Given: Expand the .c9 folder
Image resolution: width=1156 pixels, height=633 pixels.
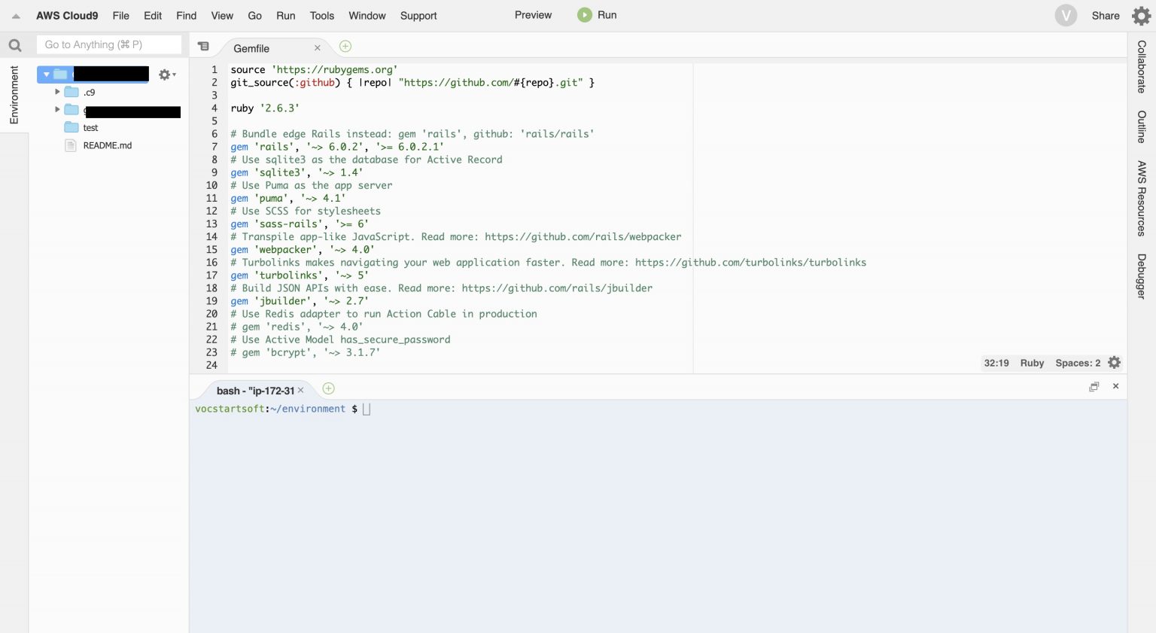Looking at the screenshot, I should pyautogui.click(x=57, y=92).
